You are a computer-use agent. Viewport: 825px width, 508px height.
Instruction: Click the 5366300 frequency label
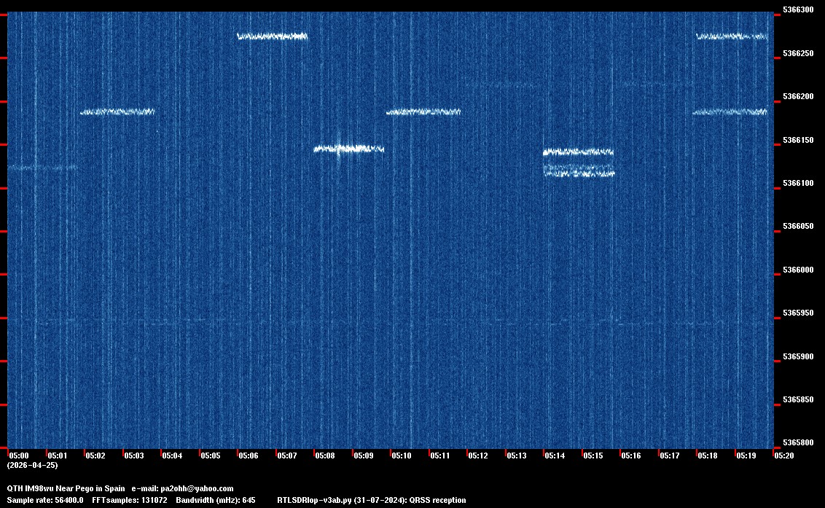click(x=797, y=10)
